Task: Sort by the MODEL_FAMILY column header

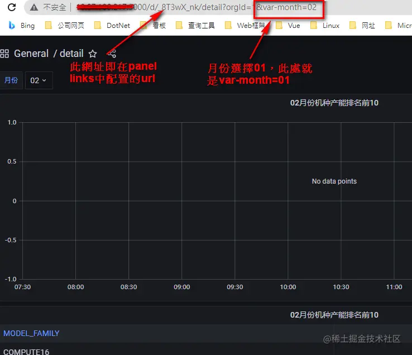Action: 31,333
